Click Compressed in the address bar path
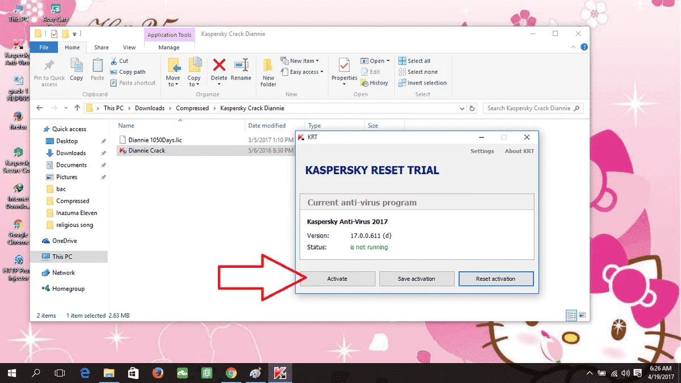The height and width of the screenshot is (383, 681). tap(192, 108)
